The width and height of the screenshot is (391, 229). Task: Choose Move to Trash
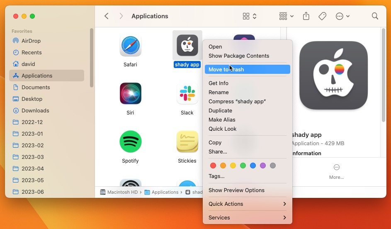tap(248, 69)
